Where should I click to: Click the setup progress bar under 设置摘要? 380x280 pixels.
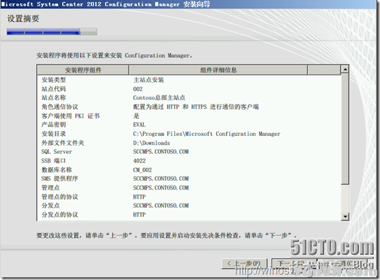[x=52, y=32]
